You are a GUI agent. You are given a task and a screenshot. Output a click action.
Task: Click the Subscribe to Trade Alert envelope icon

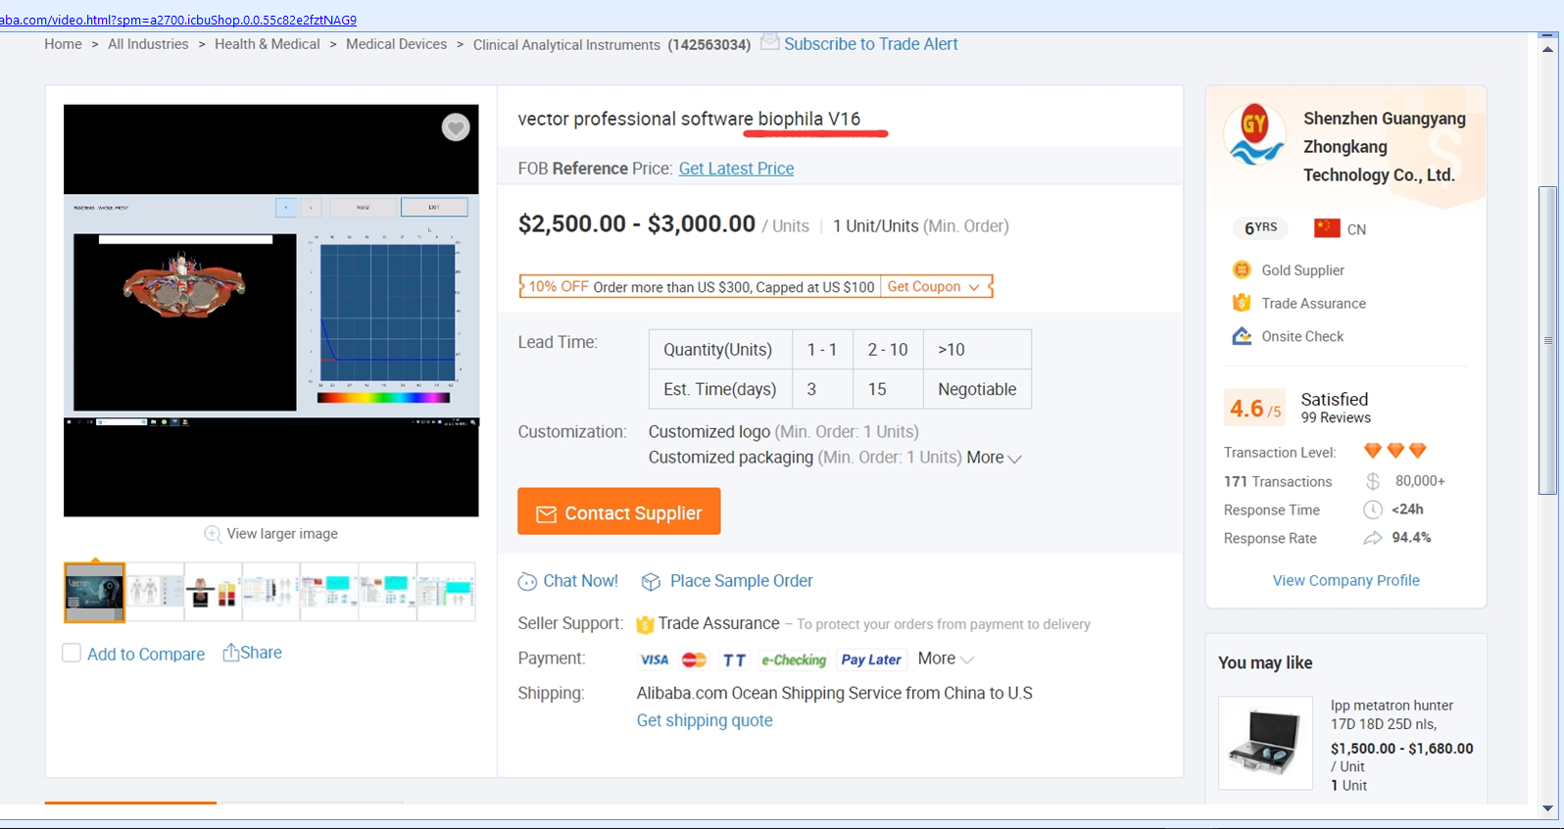[770, 43]
